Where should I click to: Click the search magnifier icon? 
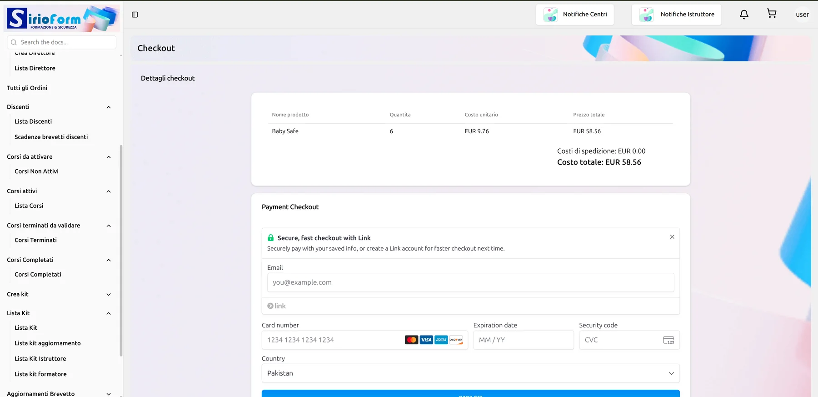14,42
